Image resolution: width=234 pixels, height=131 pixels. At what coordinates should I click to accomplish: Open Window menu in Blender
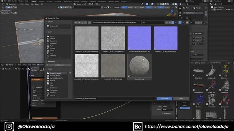pyautogui.click(x=21, y=1)
